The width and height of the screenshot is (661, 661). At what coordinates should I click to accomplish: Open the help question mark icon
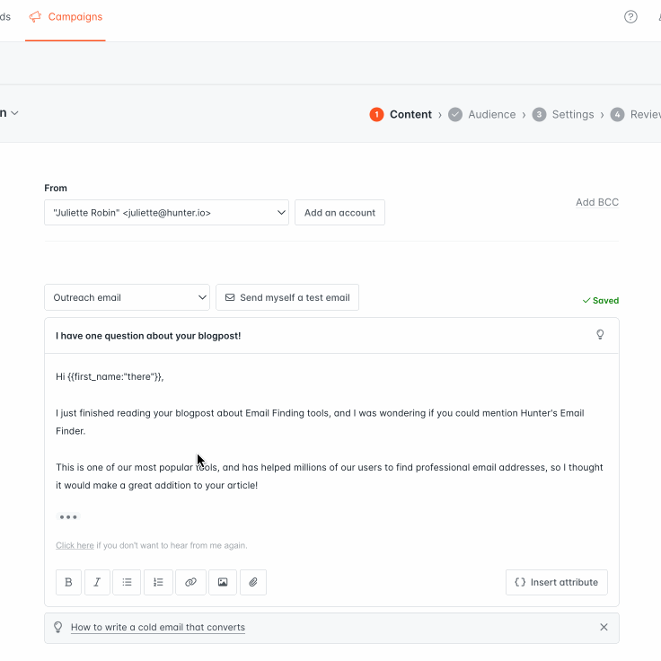(630, 17)
